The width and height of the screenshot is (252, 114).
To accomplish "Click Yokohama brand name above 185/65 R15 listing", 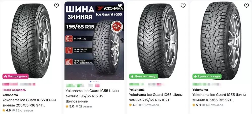I will click(x=200, y=90).
